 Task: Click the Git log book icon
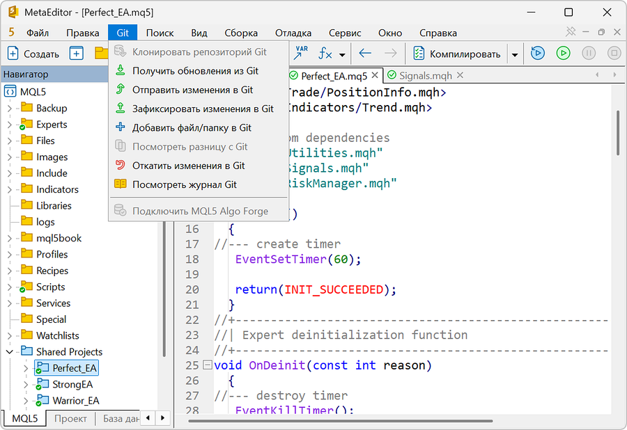tap(121, 184)
